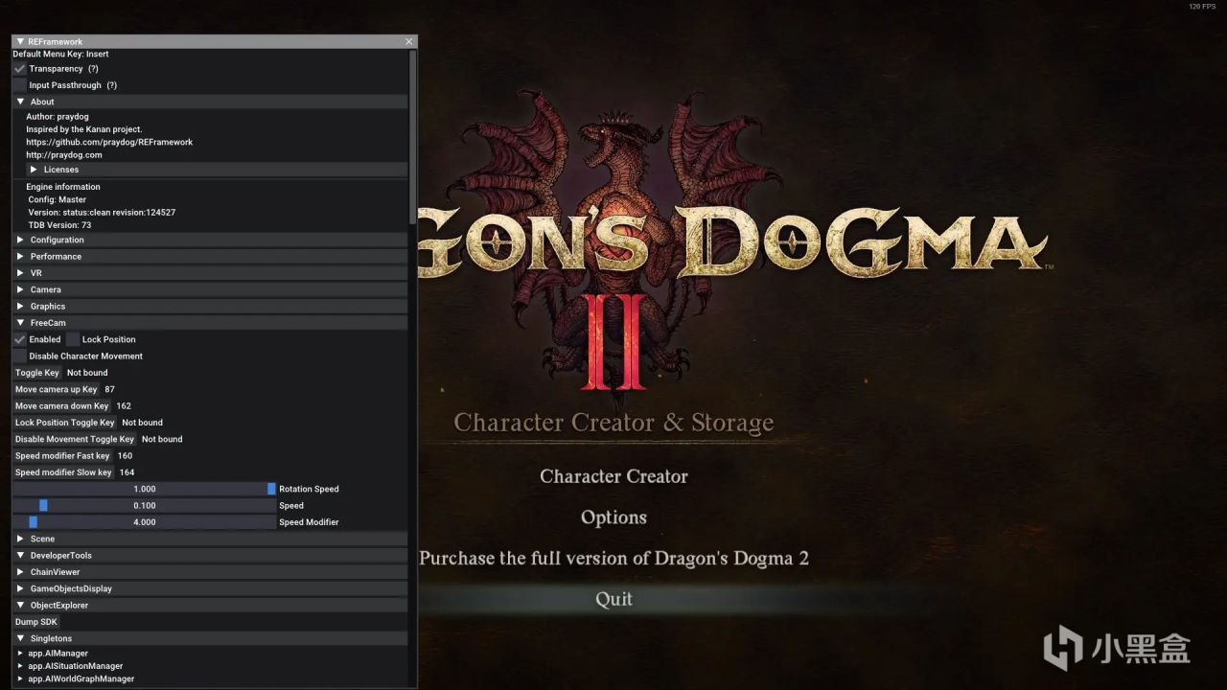1227x690 pixels.
Task: Click the Move camera down Key button
Action: (x=62, y=406)
